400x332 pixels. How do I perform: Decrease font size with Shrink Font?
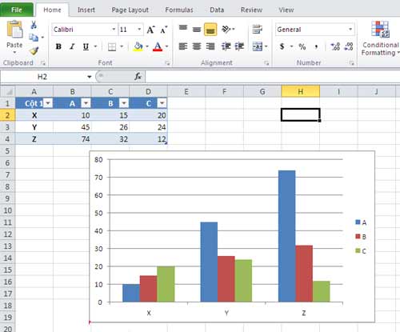(x=164, y=30)
